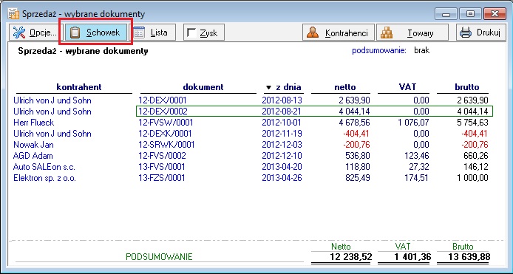Select document 12-DEX/0002
Image resolution: width=513 pixels, height=274 pixels.
pyautogui.click(x=163, y=112)
